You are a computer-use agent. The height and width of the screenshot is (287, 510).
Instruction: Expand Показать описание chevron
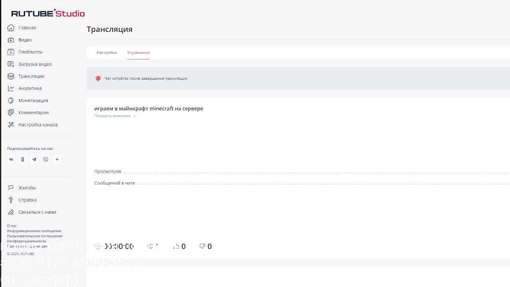134,116
